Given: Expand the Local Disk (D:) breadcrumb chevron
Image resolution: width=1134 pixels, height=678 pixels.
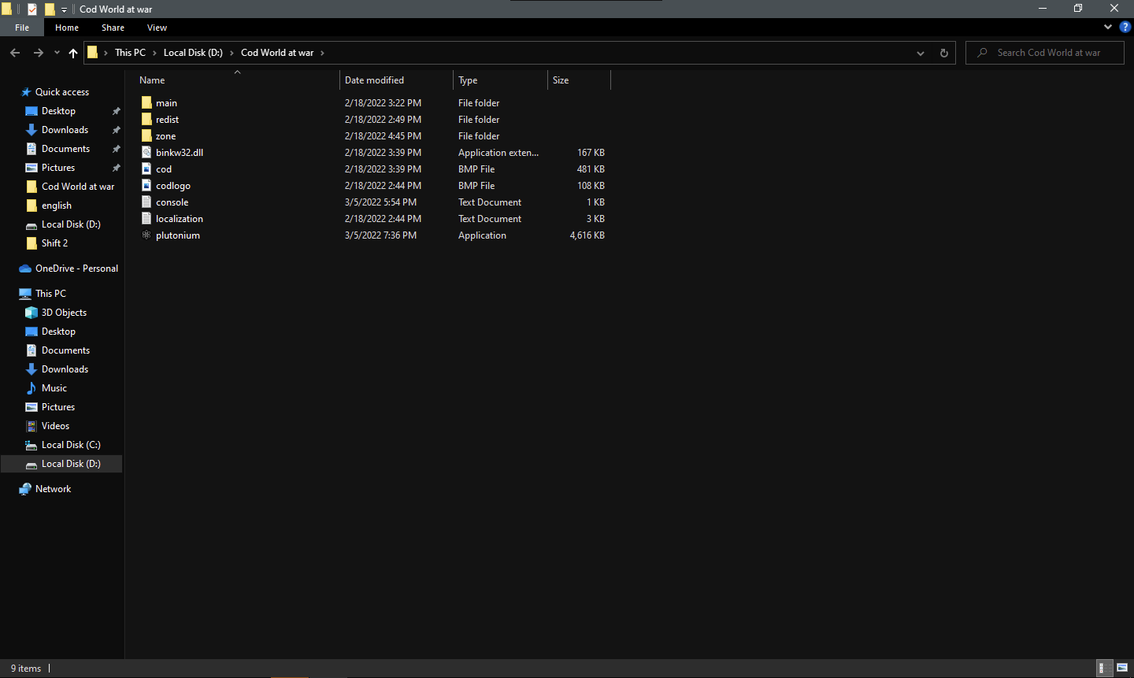Looking at the screenshot, I should [232, 53].
